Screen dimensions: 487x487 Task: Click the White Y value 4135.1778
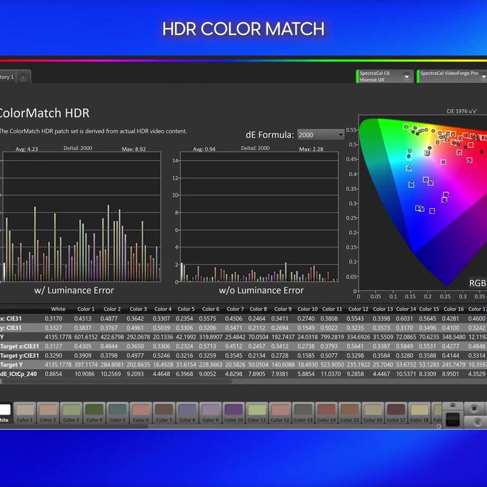coord(58,337)
